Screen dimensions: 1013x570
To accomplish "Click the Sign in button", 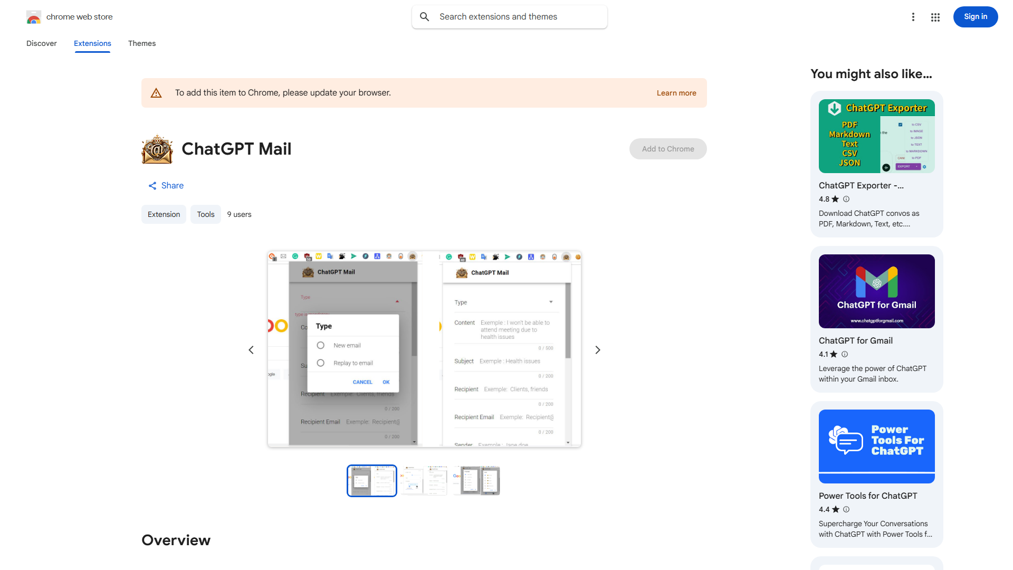I will coord(975,16).
